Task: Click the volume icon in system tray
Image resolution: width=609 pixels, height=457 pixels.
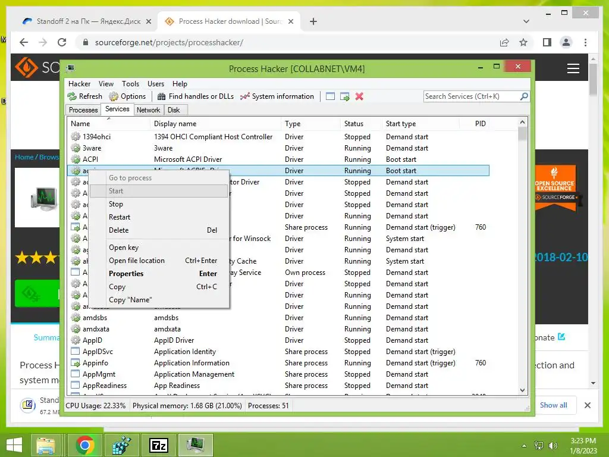Action: point(553,446)
